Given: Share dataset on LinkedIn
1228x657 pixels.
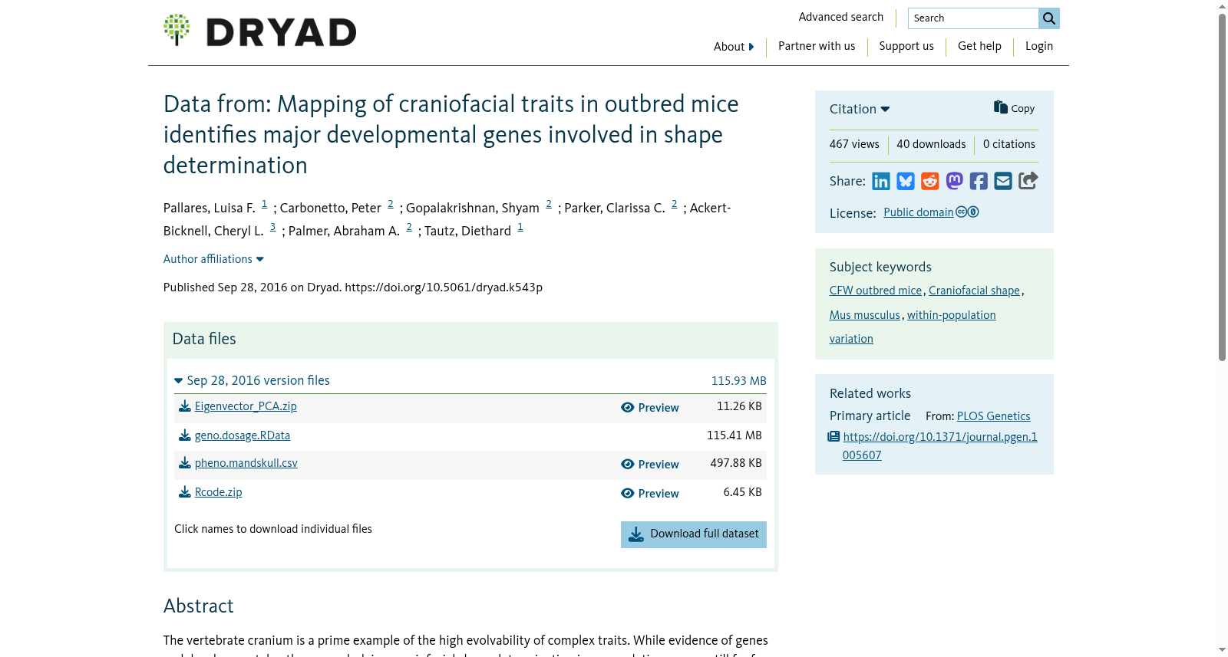Looking at the screenshot, I should tap(881, 181).
